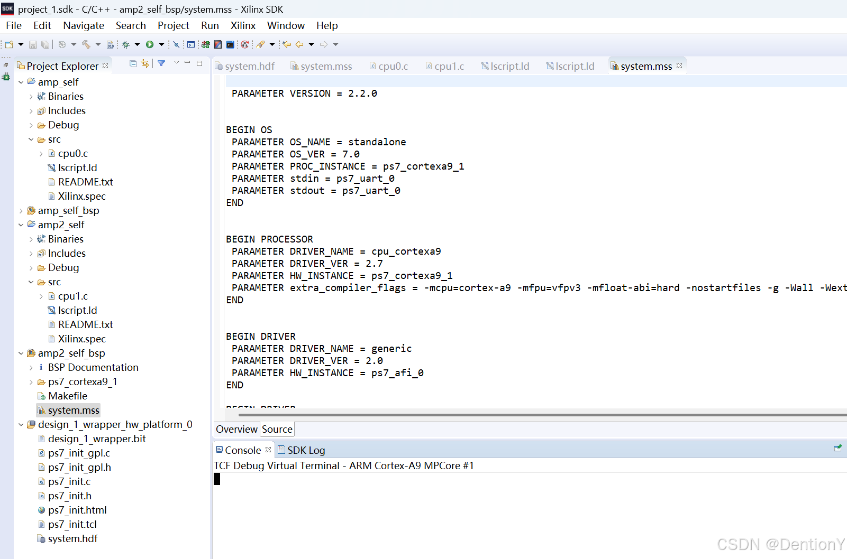This screenshot has width=847, height=559.
Task: Expand the BSP Documentation node
Action: pyautogui.click(x=31, y=367)
